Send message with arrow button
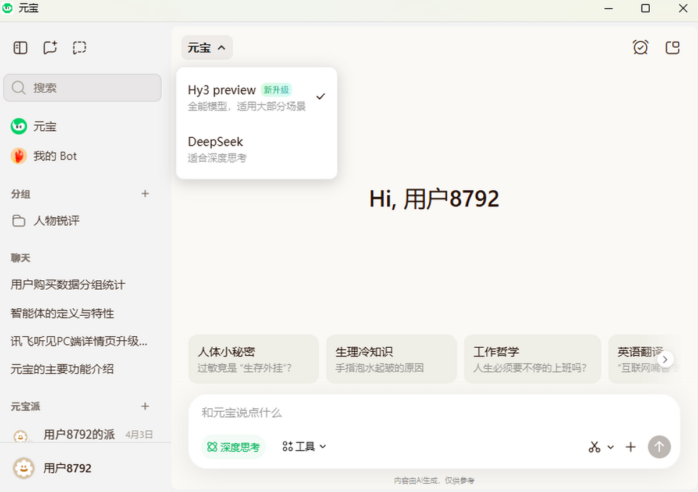Screen dimensions: 698x492 click(659, 447)
